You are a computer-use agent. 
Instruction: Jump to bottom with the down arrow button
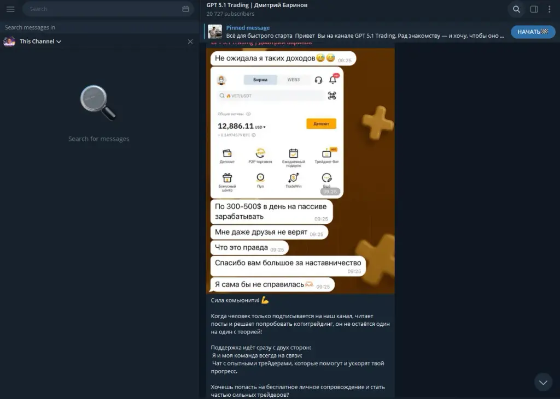tap(543, 382)
